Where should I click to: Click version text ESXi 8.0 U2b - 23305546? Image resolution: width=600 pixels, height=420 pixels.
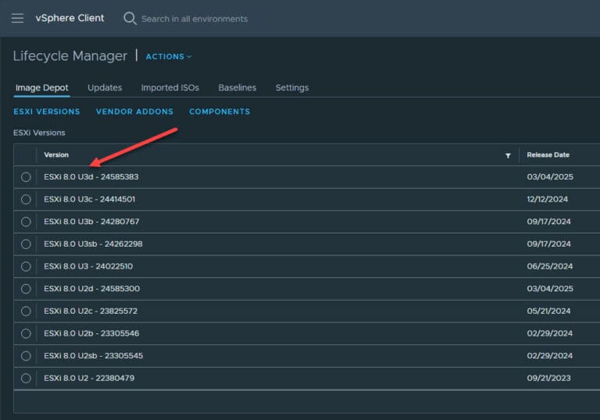coord(91,333)
